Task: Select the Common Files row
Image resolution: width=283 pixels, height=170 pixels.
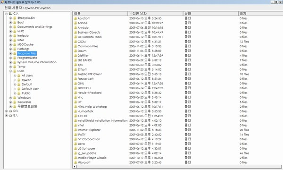Action: tap(178, 46)
